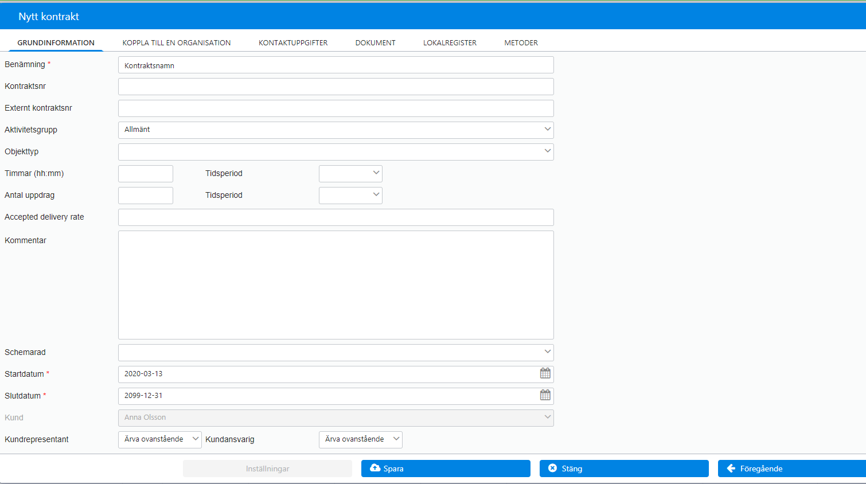
Task: Click the disabled Kund dropdown
Action: coord(336,418)
